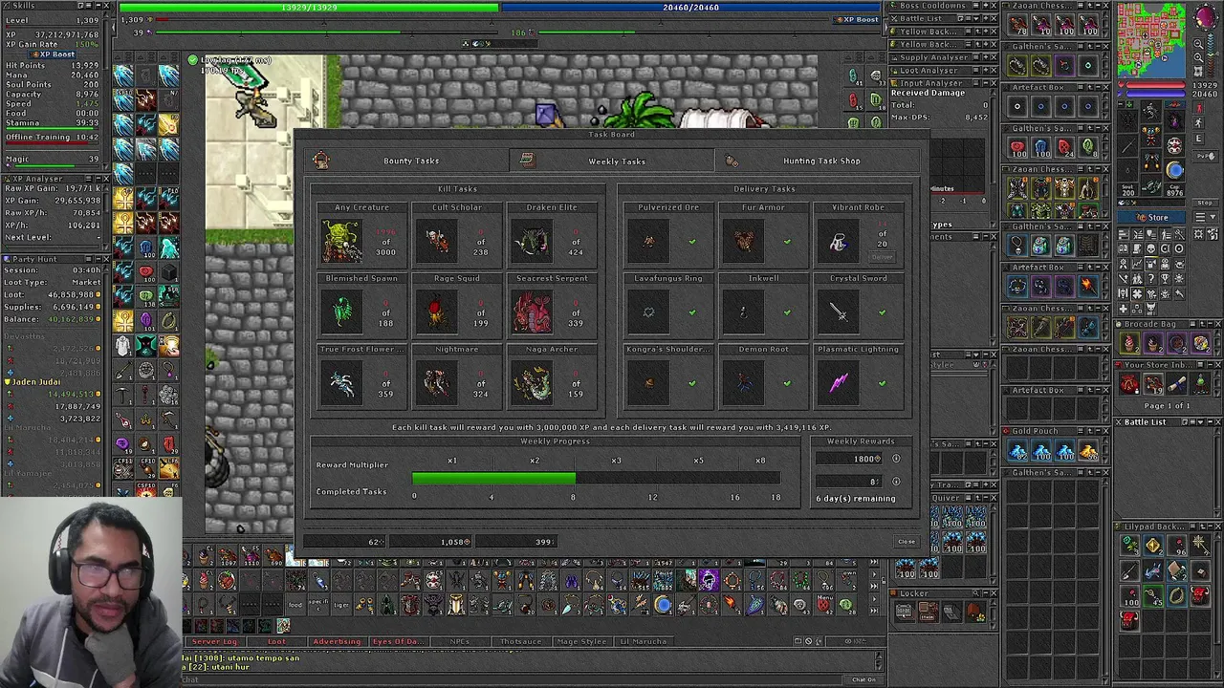Click the Plasmatic Lightning delivery item icon
Screen dimensions: 1224x688
click(838, 383)
